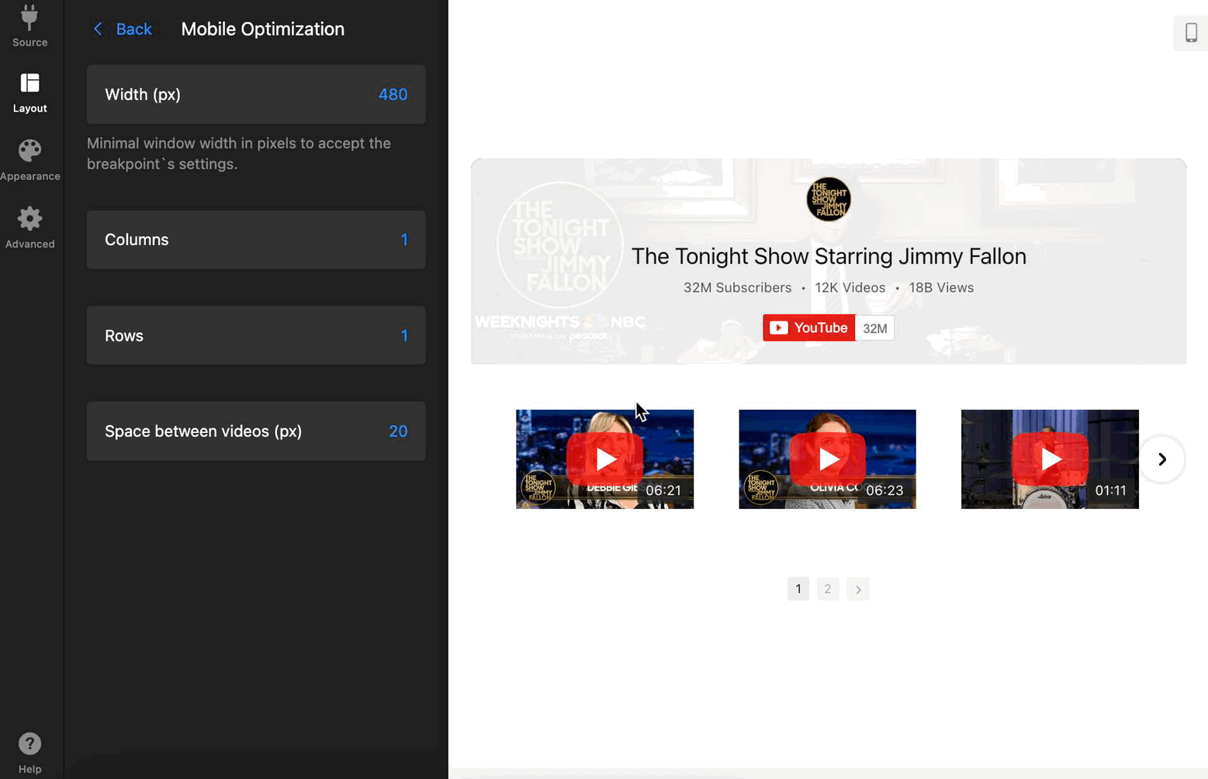Play the Debbie Gibson video thumbnail
The height and width of the screenshot is (779, 1208).
tap(604, 459)
